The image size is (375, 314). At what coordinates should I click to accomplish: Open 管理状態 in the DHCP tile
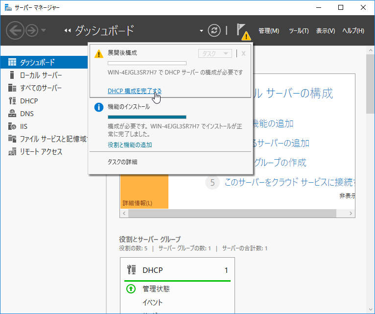[156, 289]
